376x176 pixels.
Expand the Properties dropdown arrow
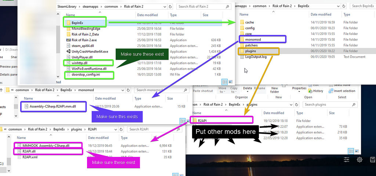[x=299, y=92]
